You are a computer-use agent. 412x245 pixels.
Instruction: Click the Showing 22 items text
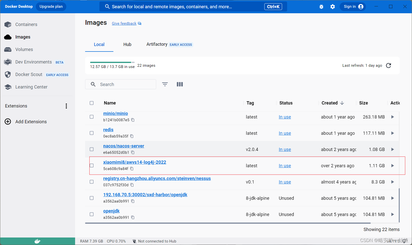381,229
